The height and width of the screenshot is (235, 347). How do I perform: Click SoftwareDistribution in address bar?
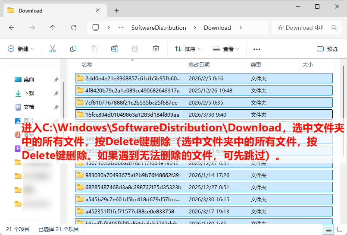coord(159,28)
